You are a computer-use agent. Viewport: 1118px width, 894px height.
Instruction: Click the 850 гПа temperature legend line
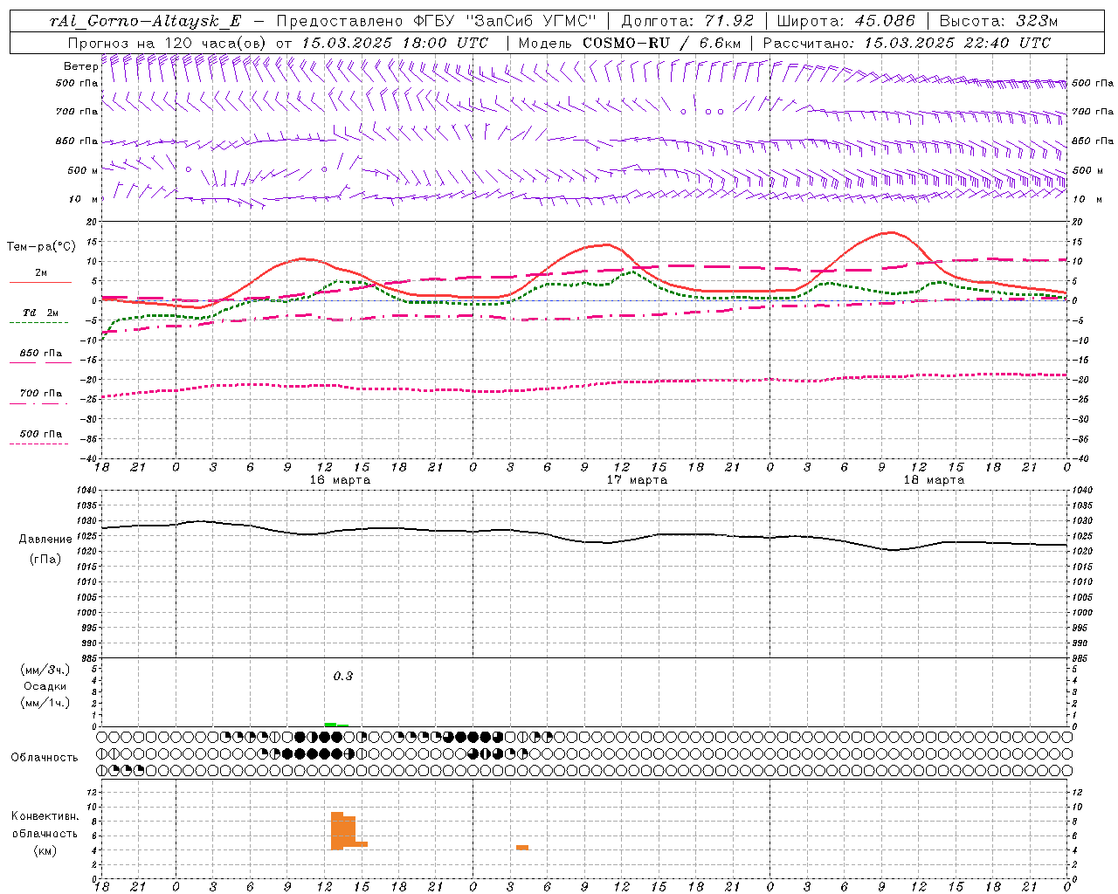click(40, 362)
